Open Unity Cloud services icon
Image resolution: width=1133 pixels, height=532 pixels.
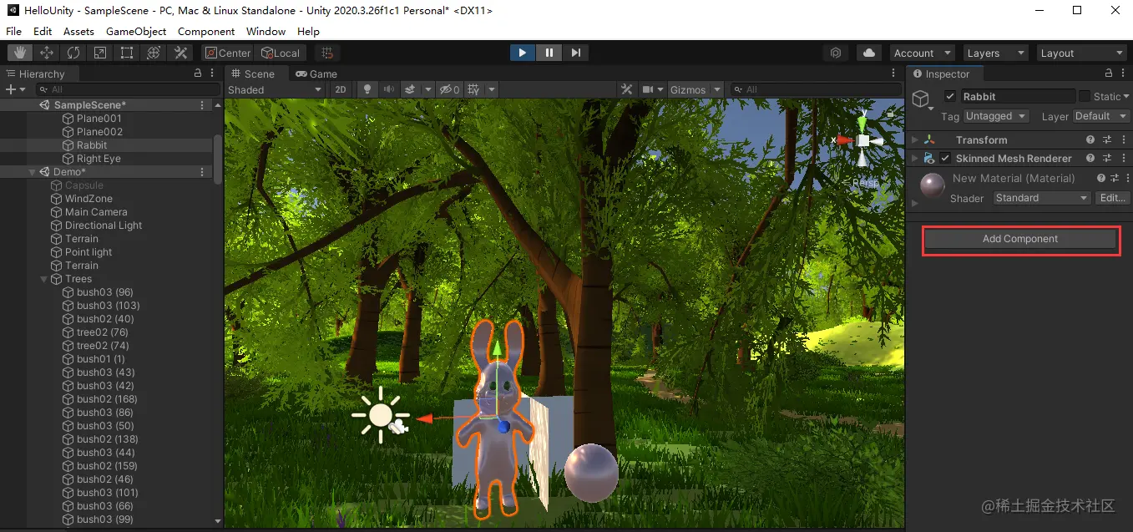tap(869, 53)
